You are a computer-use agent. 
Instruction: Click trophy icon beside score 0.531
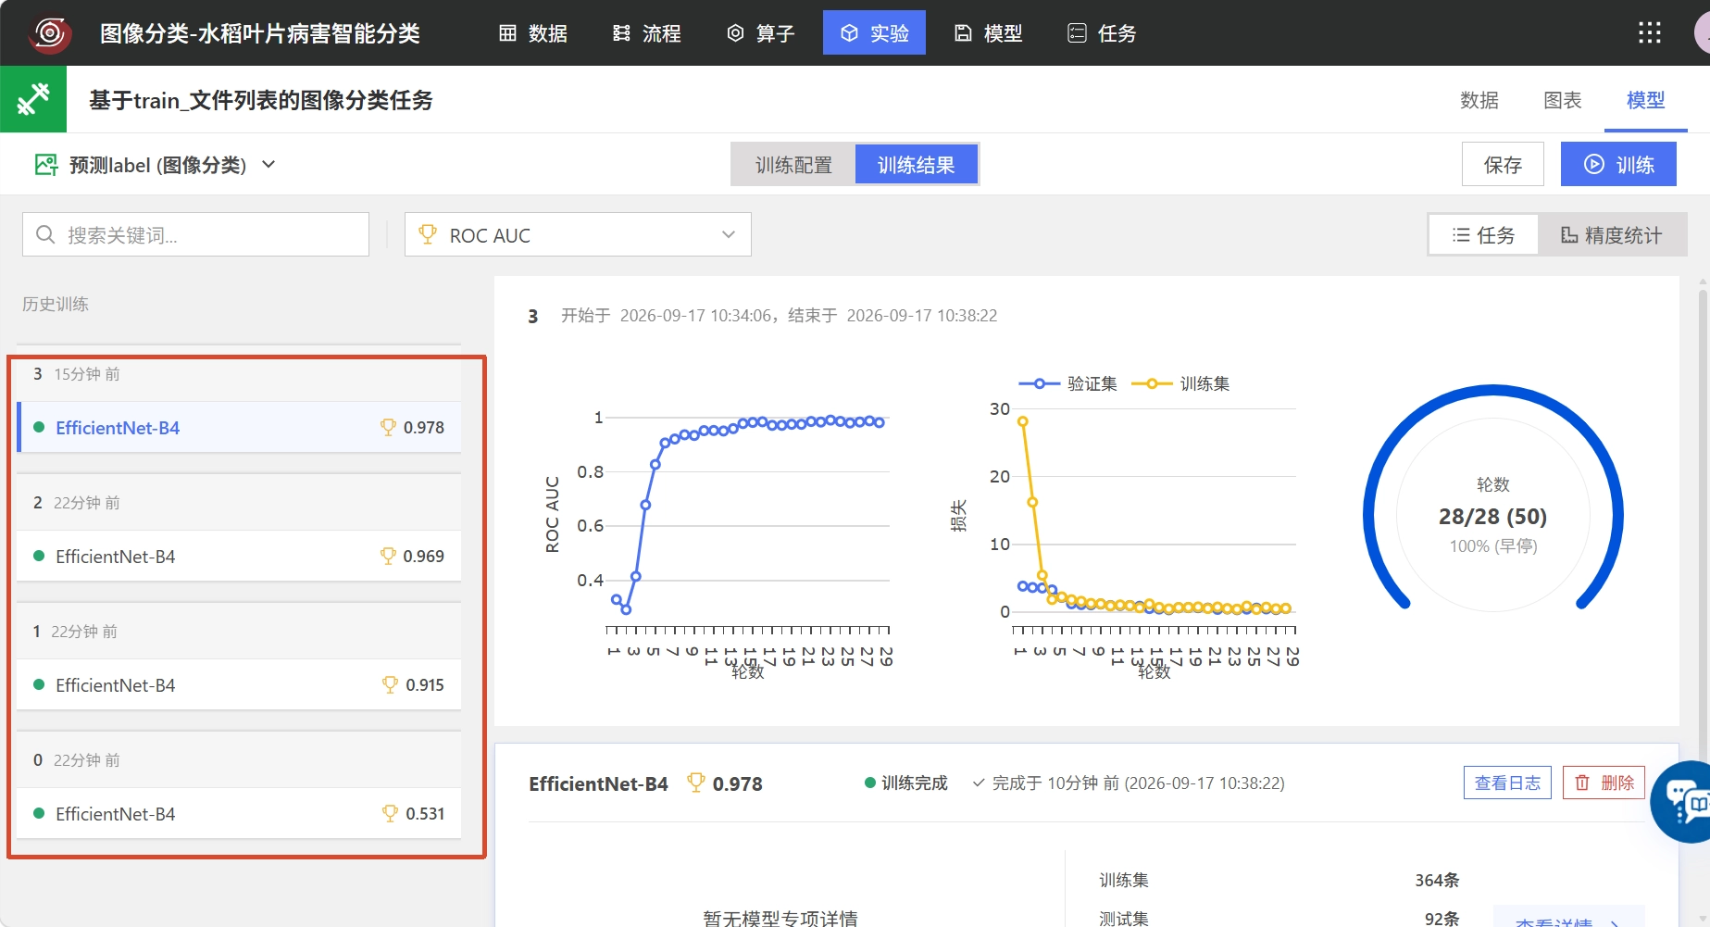click(x=390, y=813)
